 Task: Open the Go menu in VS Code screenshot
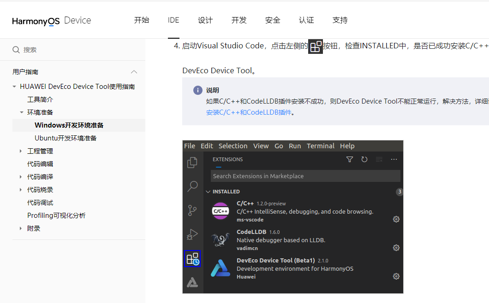click(279, 146)
